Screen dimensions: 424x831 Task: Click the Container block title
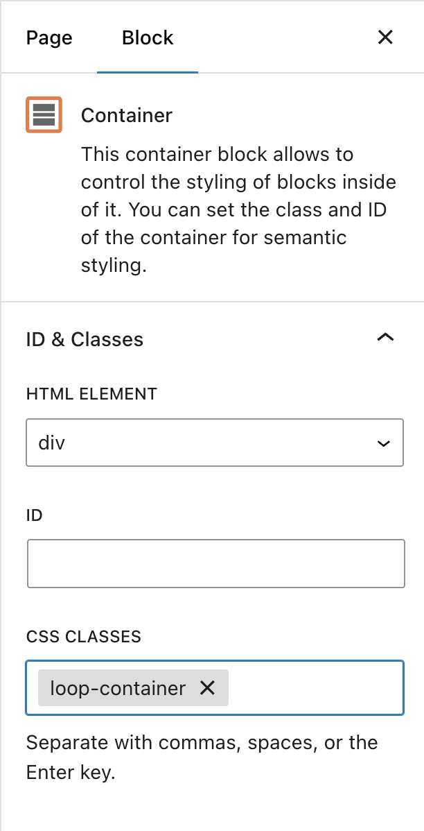click(x=127, y=115)
